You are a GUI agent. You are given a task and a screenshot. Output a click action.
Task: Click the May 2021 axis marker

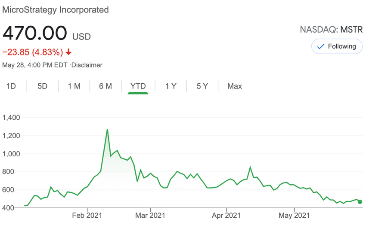(294, 215)
